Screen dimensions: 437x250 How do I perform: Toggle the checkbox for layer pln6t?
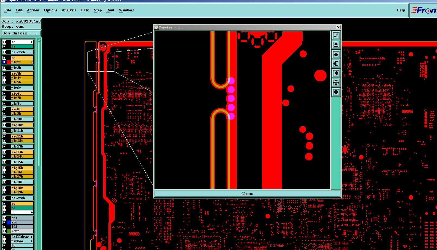tap(4, 88)
